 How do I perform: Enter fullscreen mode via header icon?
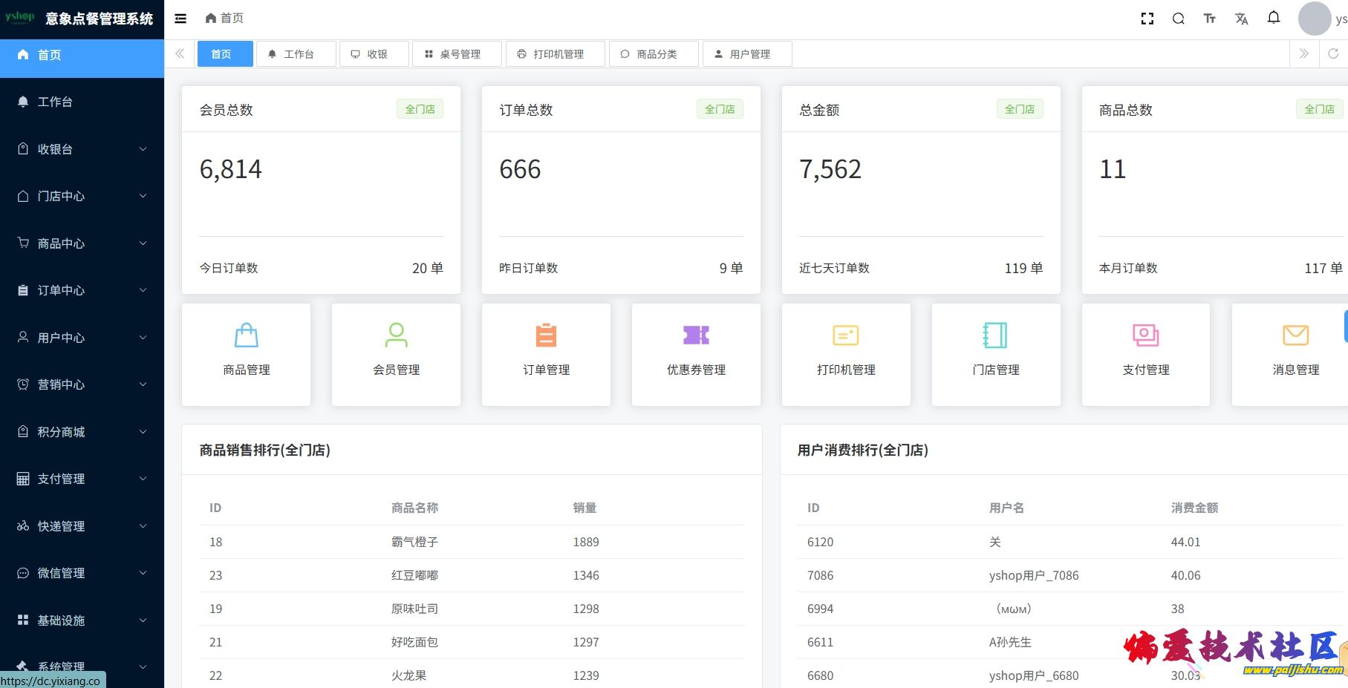coord(1147,19)
